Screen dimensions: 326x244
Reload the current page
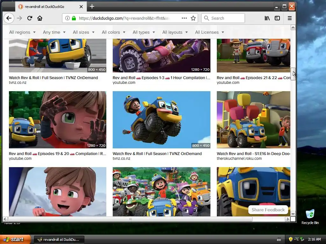[30, 18]
